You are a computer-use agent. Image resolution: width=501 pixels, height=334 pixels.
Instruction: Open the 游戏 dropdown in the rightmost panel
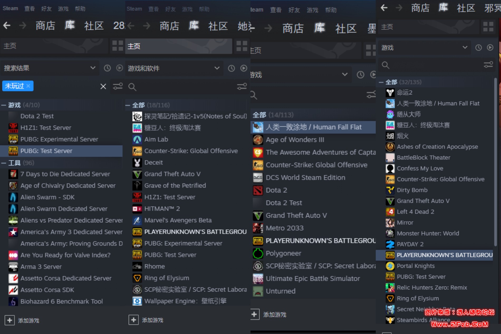[424, 47]
